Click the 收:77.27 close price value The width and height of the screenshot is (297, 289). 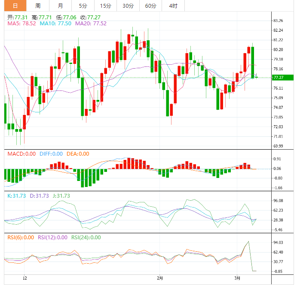point(90,18)
